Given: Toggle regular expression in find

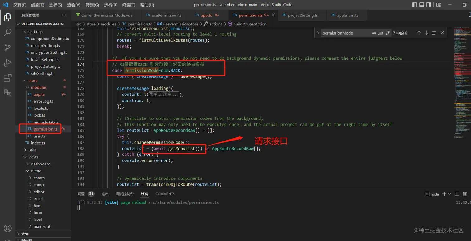Looking at the screenshot, I should (388, 33).
